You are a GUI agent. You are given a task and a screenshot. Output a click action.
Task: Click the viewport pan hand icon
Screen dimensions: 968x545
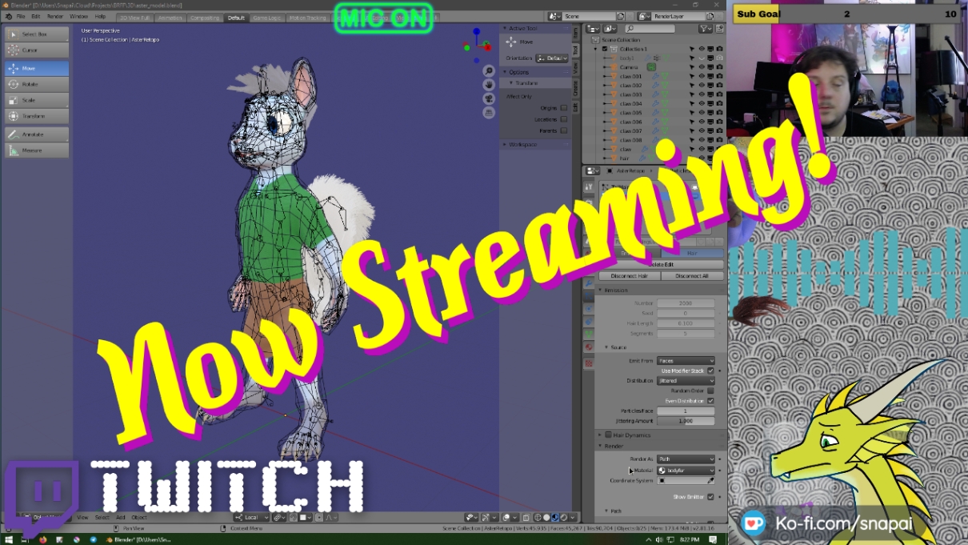coord(489,85)
